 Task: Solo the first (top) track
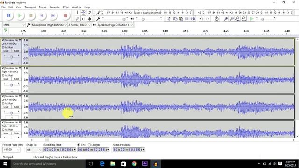point(16,51)
